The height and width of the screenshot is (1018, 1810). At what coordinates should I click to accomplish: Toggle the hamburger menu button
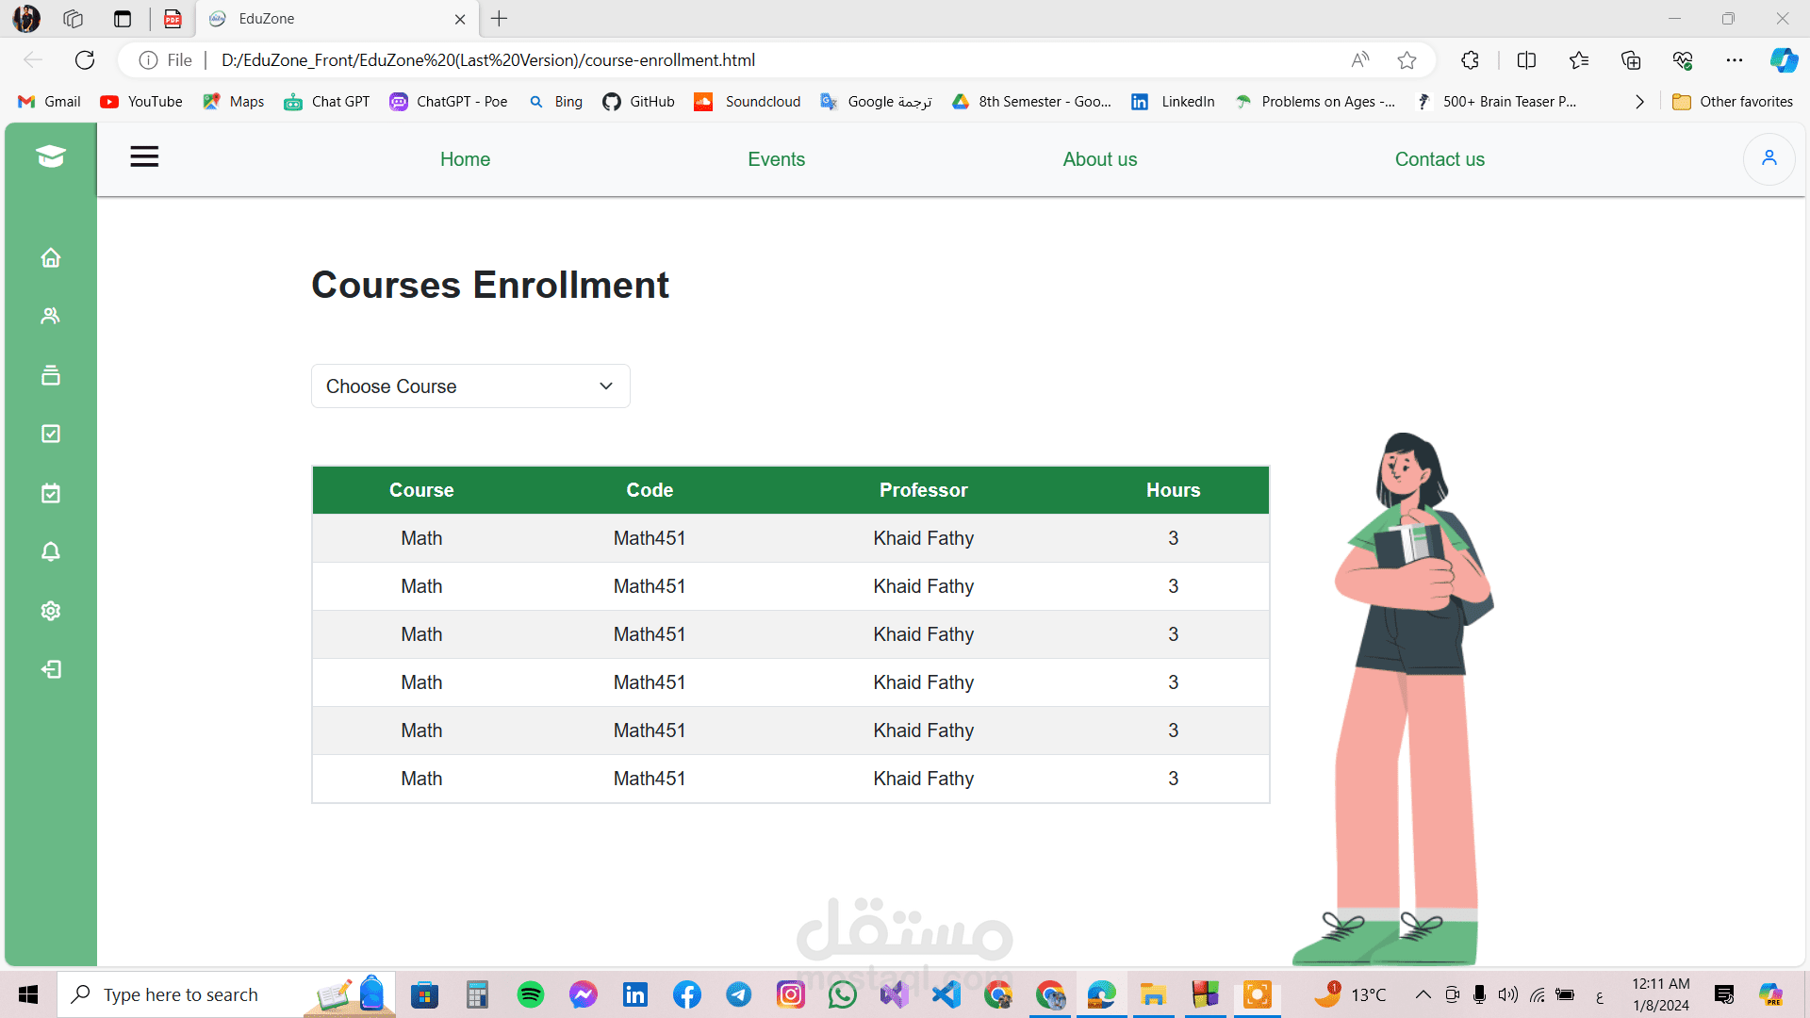(x=144, y=156)
